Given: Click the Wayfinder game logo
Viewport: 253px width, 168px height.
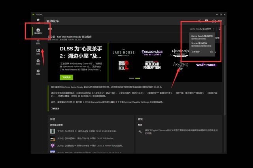Looking at the screenshot, I should coord(205,64).
